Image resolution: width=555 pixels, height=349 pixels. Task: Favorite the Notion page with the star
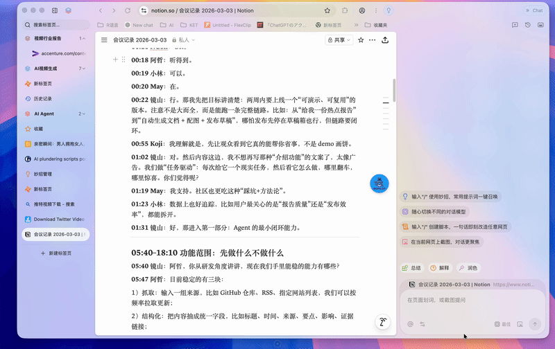pyautogui.click(x=361, y=40)
